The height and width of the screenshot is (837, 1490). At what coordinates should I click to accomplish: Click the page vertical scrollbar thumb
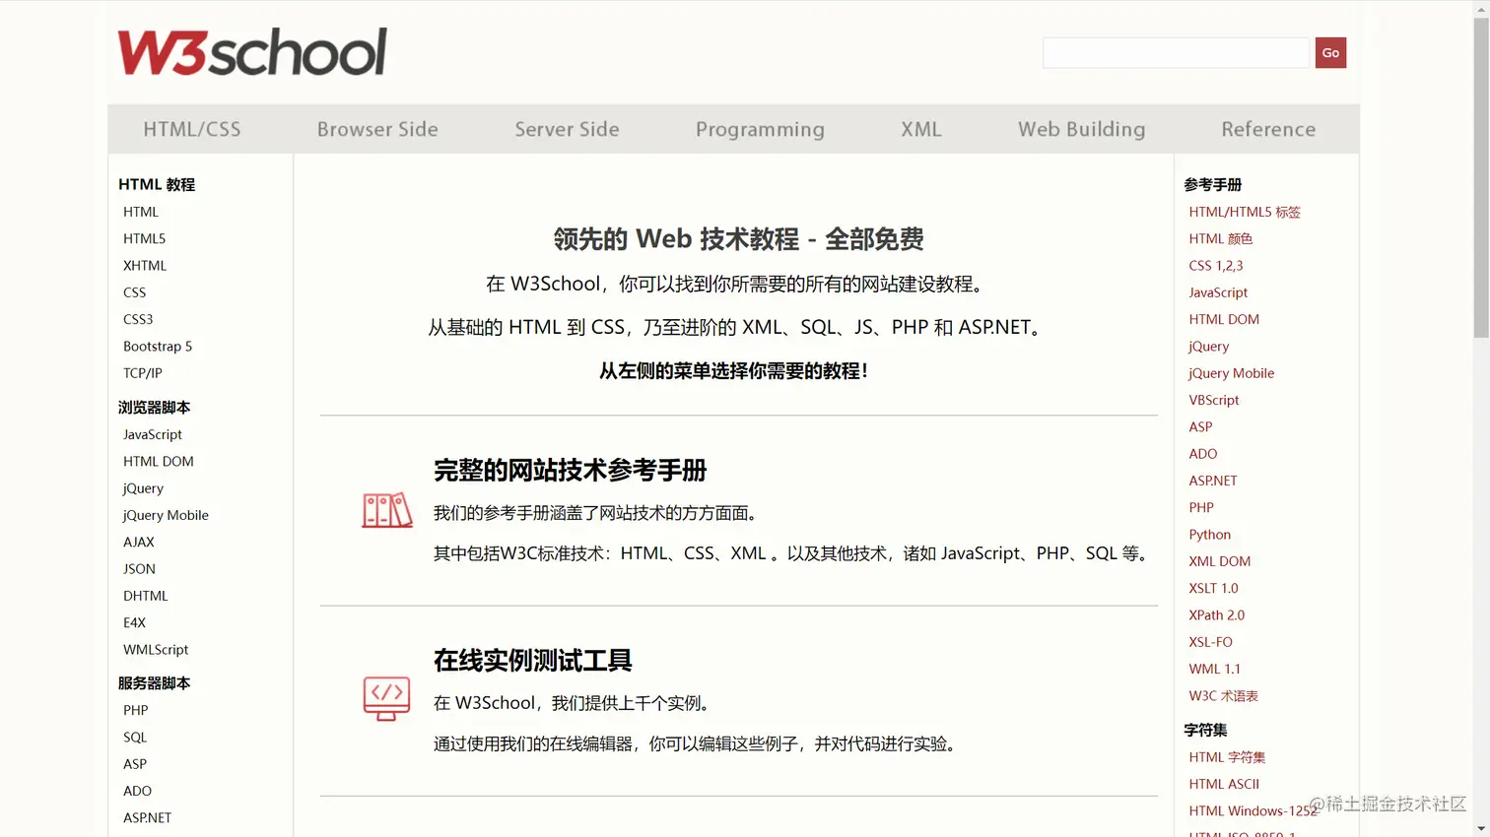tap(1481, 177)
